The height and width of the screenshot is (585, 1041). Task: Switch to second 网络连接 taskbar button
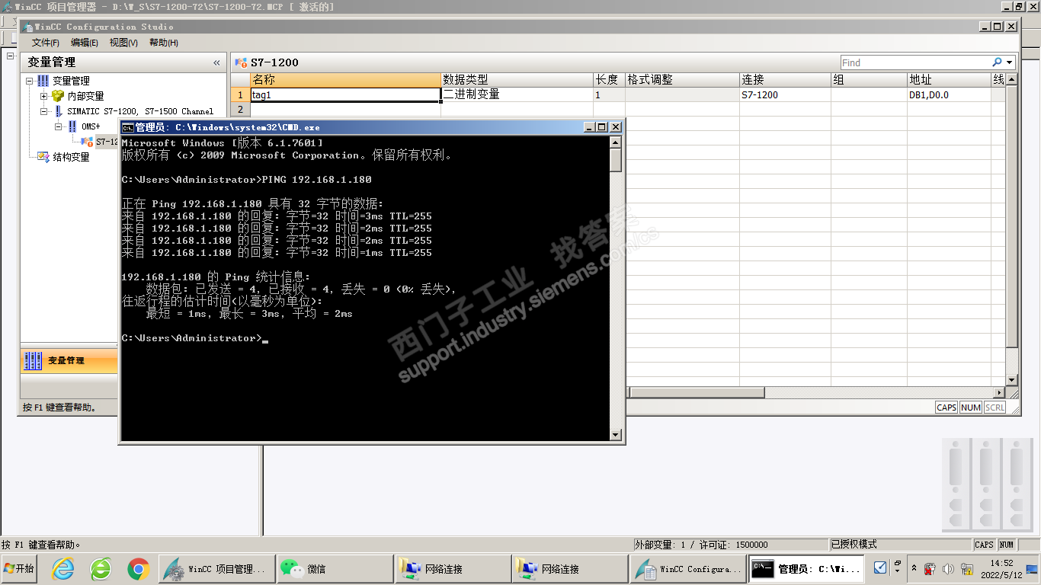pos(570,568)
